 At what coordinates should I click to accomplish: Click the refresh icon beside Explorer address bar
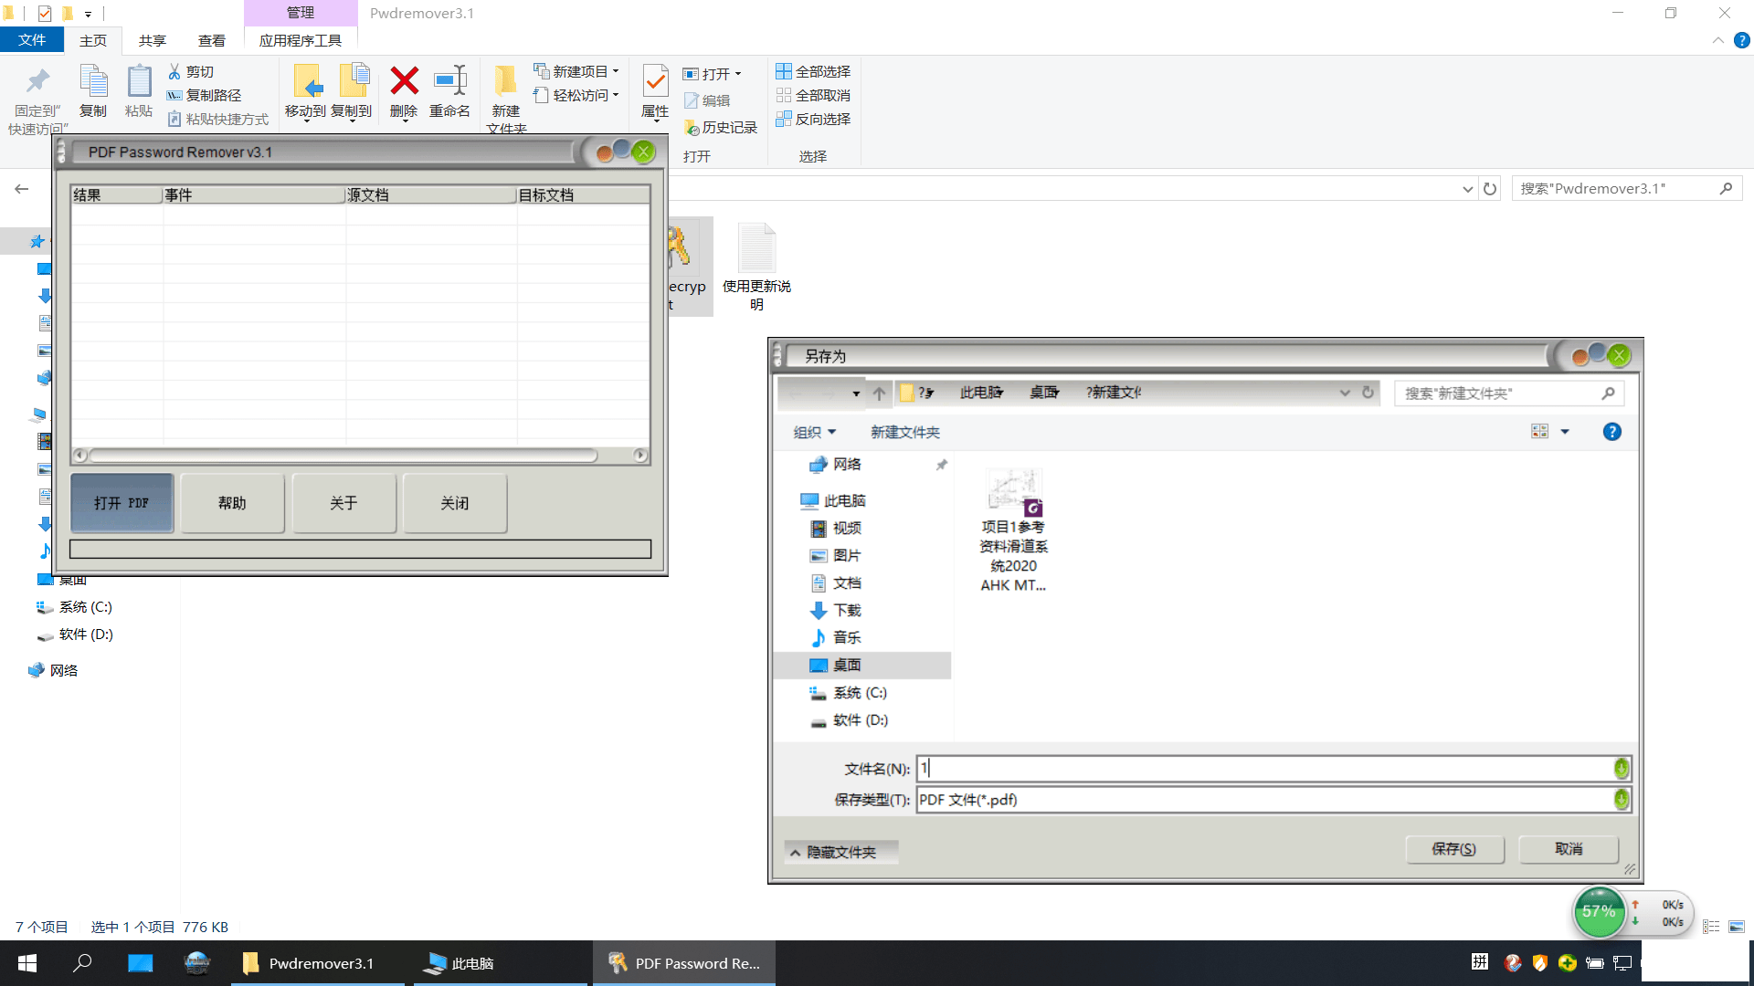point(1490,189)
